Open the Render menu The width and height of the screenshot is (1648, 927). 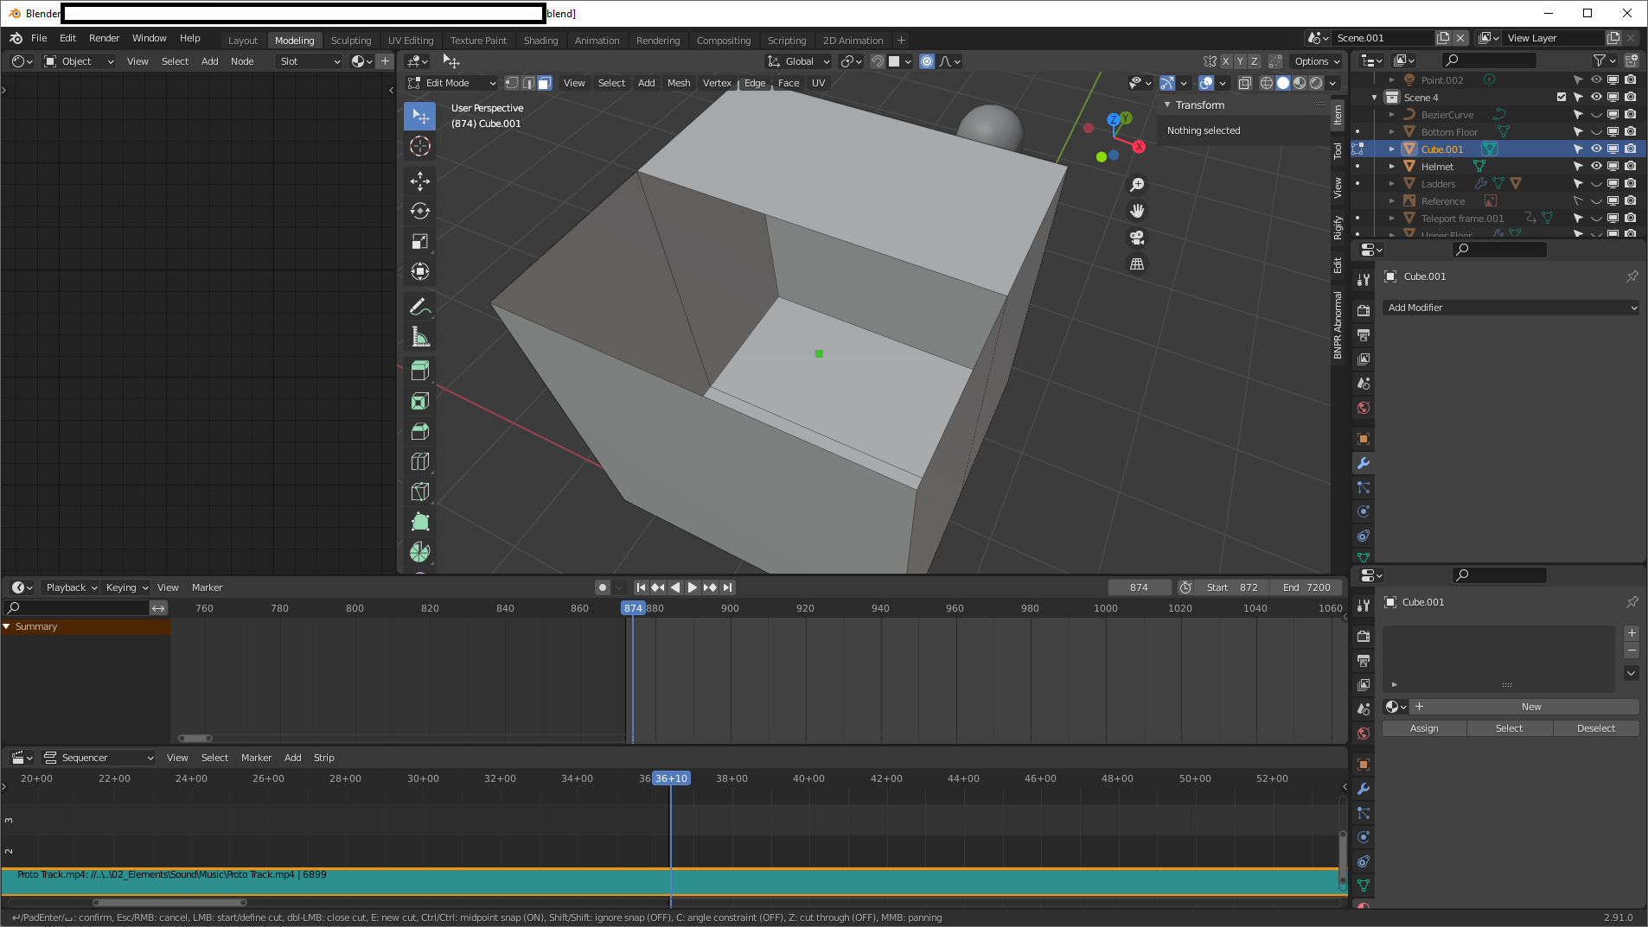pyautogui.click(x=104, y=38)
